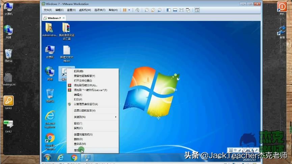Viewport: 292px width, 164px height.
Task: Select the 新建文本文档.txt file icon
Action: (x=67, y=54)
